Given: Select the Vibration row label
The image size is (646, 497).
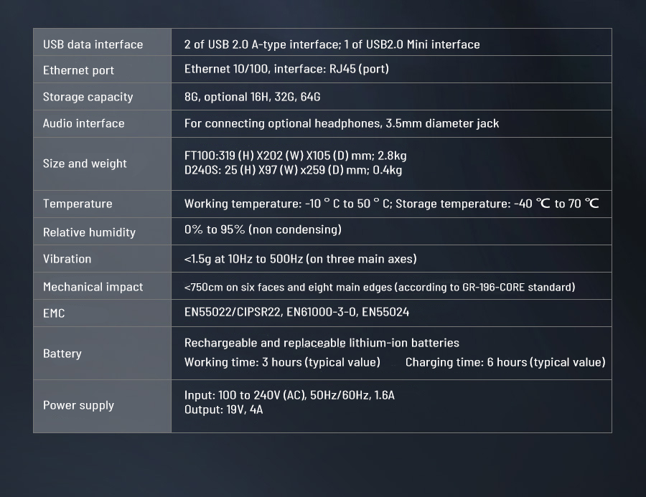Looking at the screenshot, I should 67,259.
